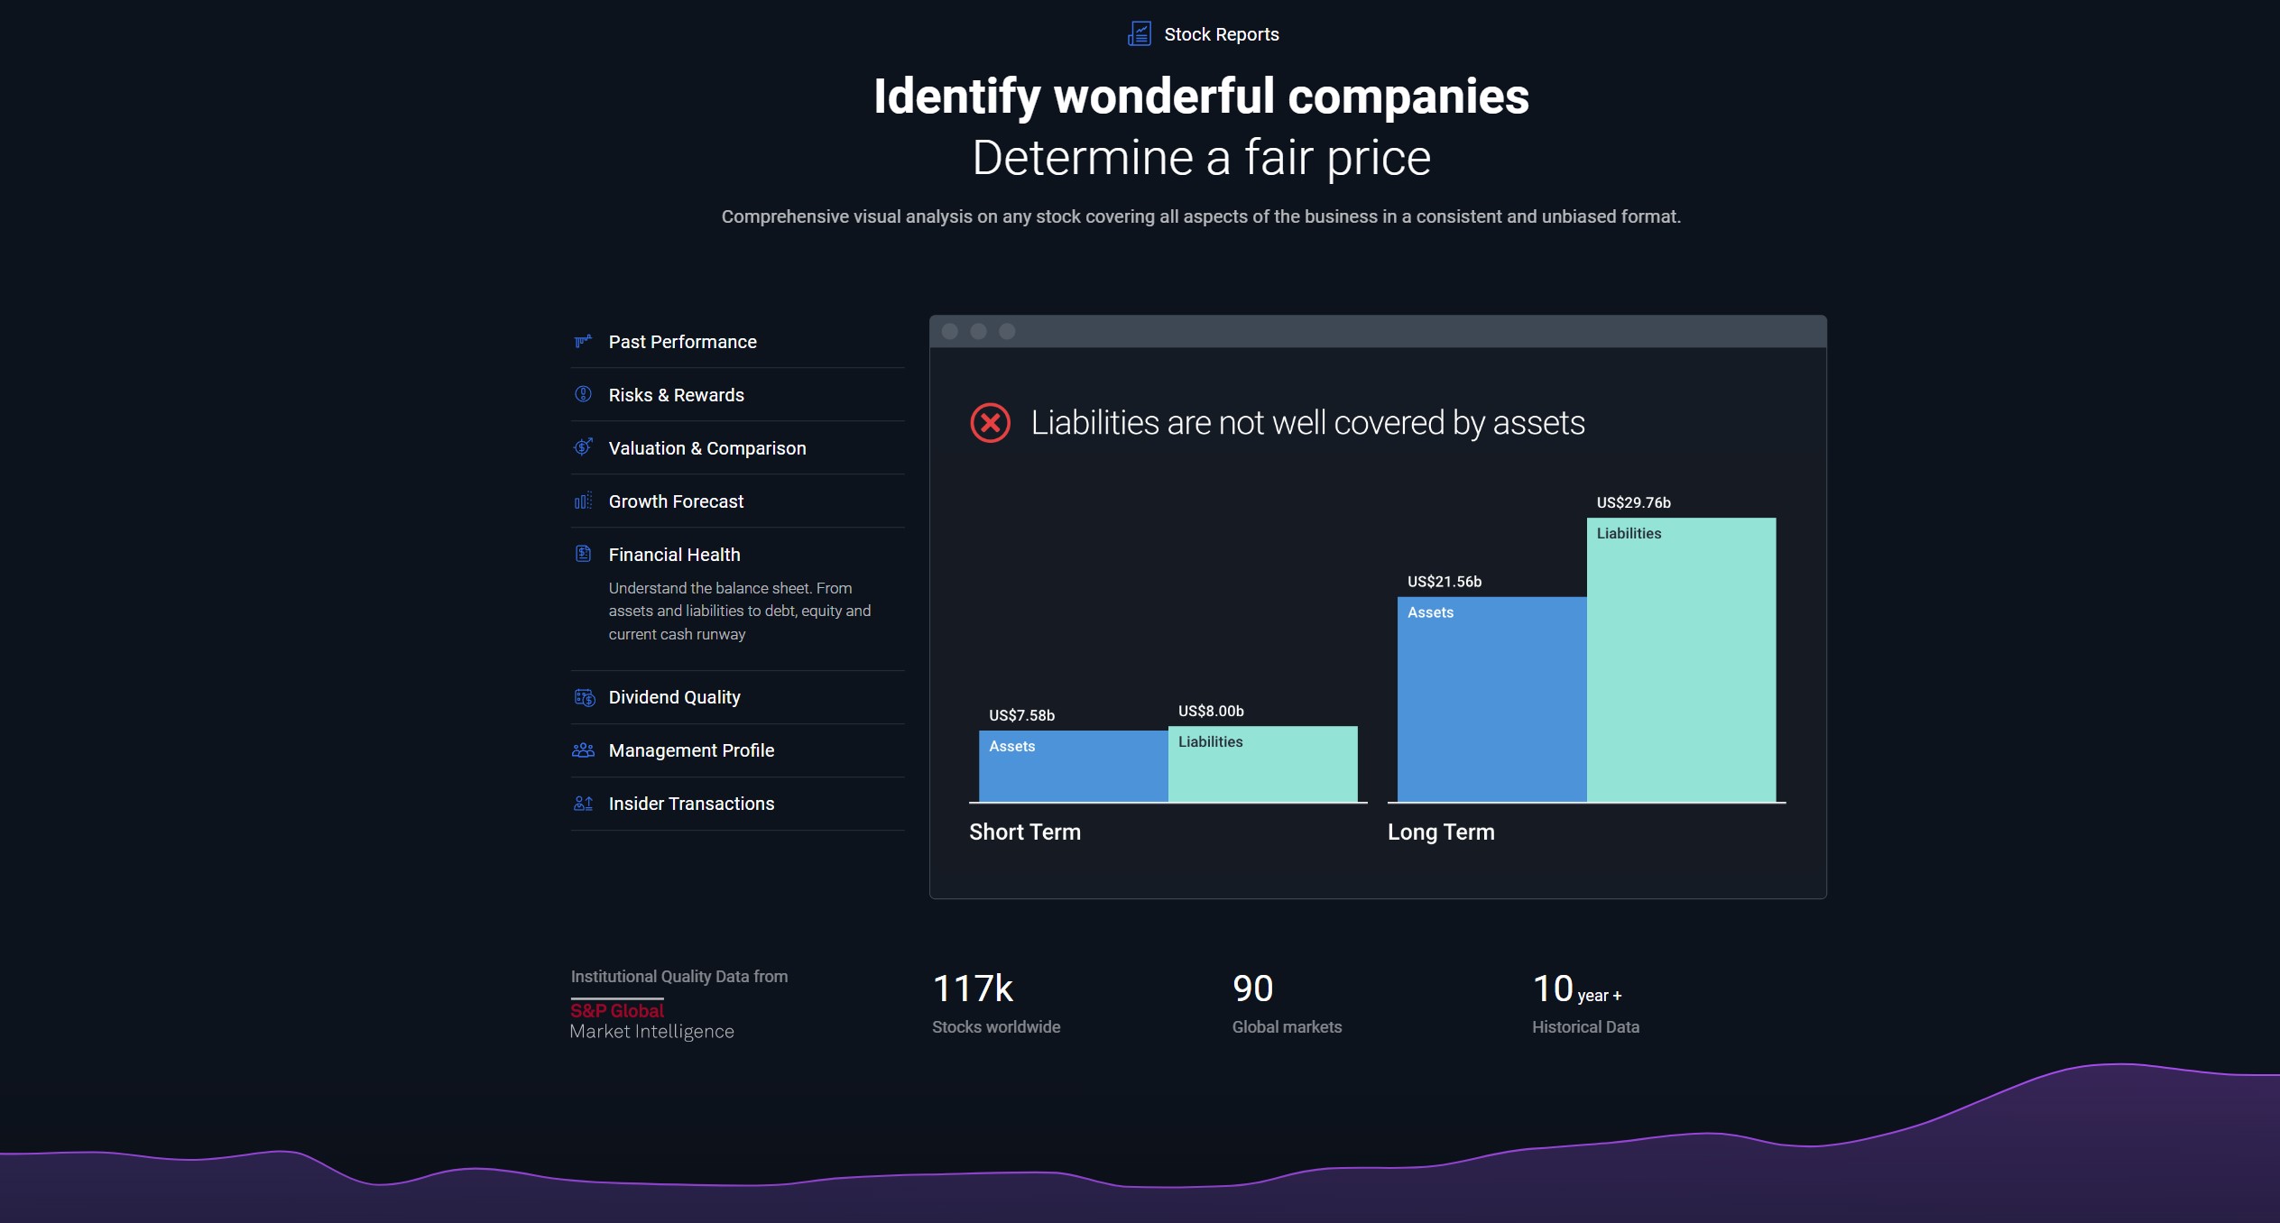Viewport: 2280px width, 1223px height.
Task: Click the Valuation & Comparison dollar icon
Action: 583,447
